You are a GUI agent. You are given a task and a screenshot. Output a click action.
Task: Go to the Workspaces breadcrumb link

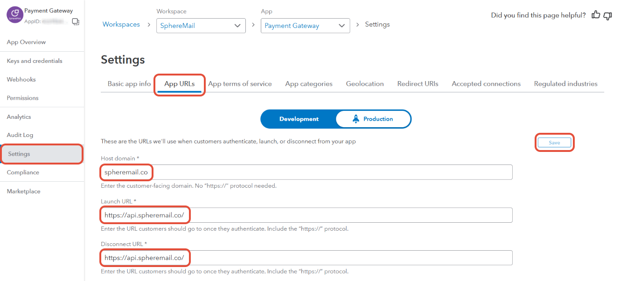pyautogui.click(x=121, y=24)
